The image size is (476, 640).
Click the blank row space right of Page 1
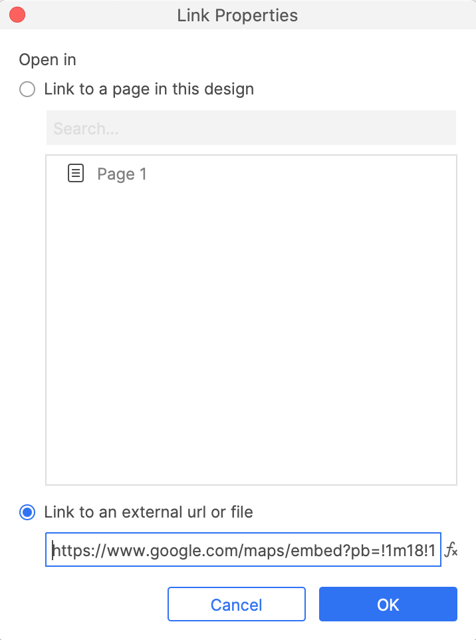point(299,174)
